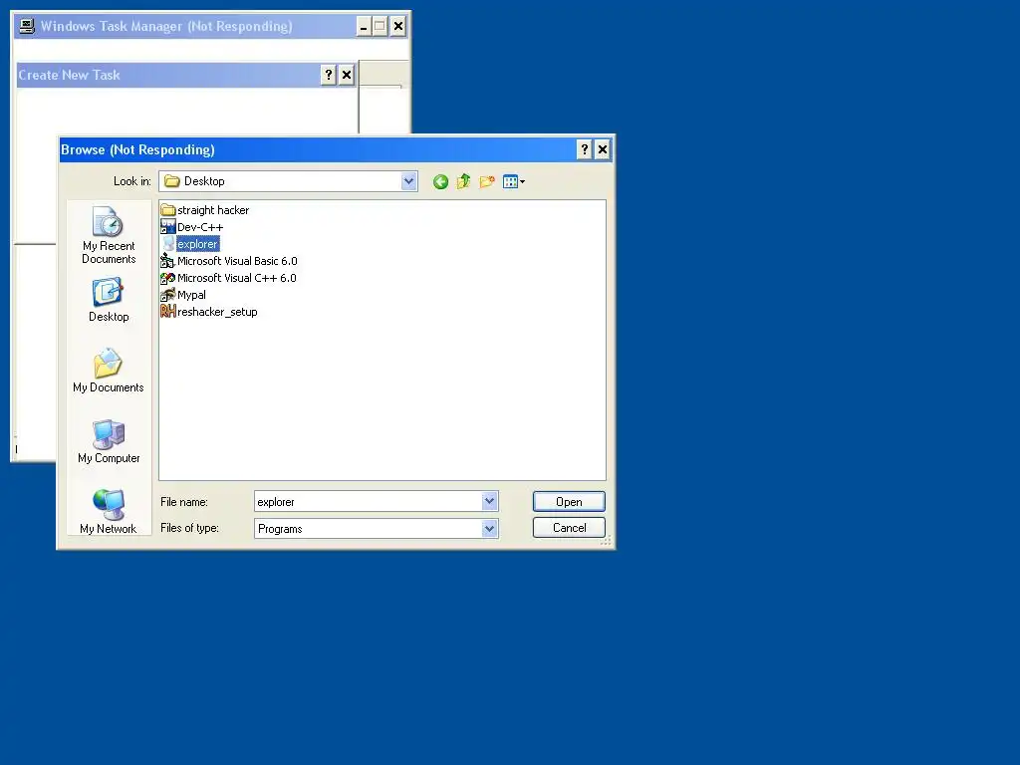1020x765 pixels.
Task: Open the Views menu icon
Action: coord(513,182)
